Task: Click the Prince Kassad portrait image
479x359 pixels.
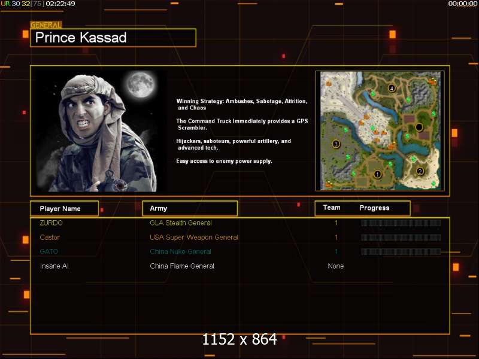Action: coord(101,131)
